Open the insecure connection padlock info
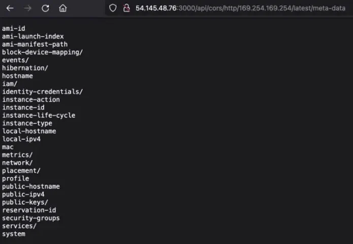 click(x=125, y=8)
